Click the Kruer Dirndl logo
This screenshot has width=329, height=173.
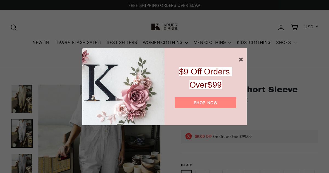[x=164, y=27]
